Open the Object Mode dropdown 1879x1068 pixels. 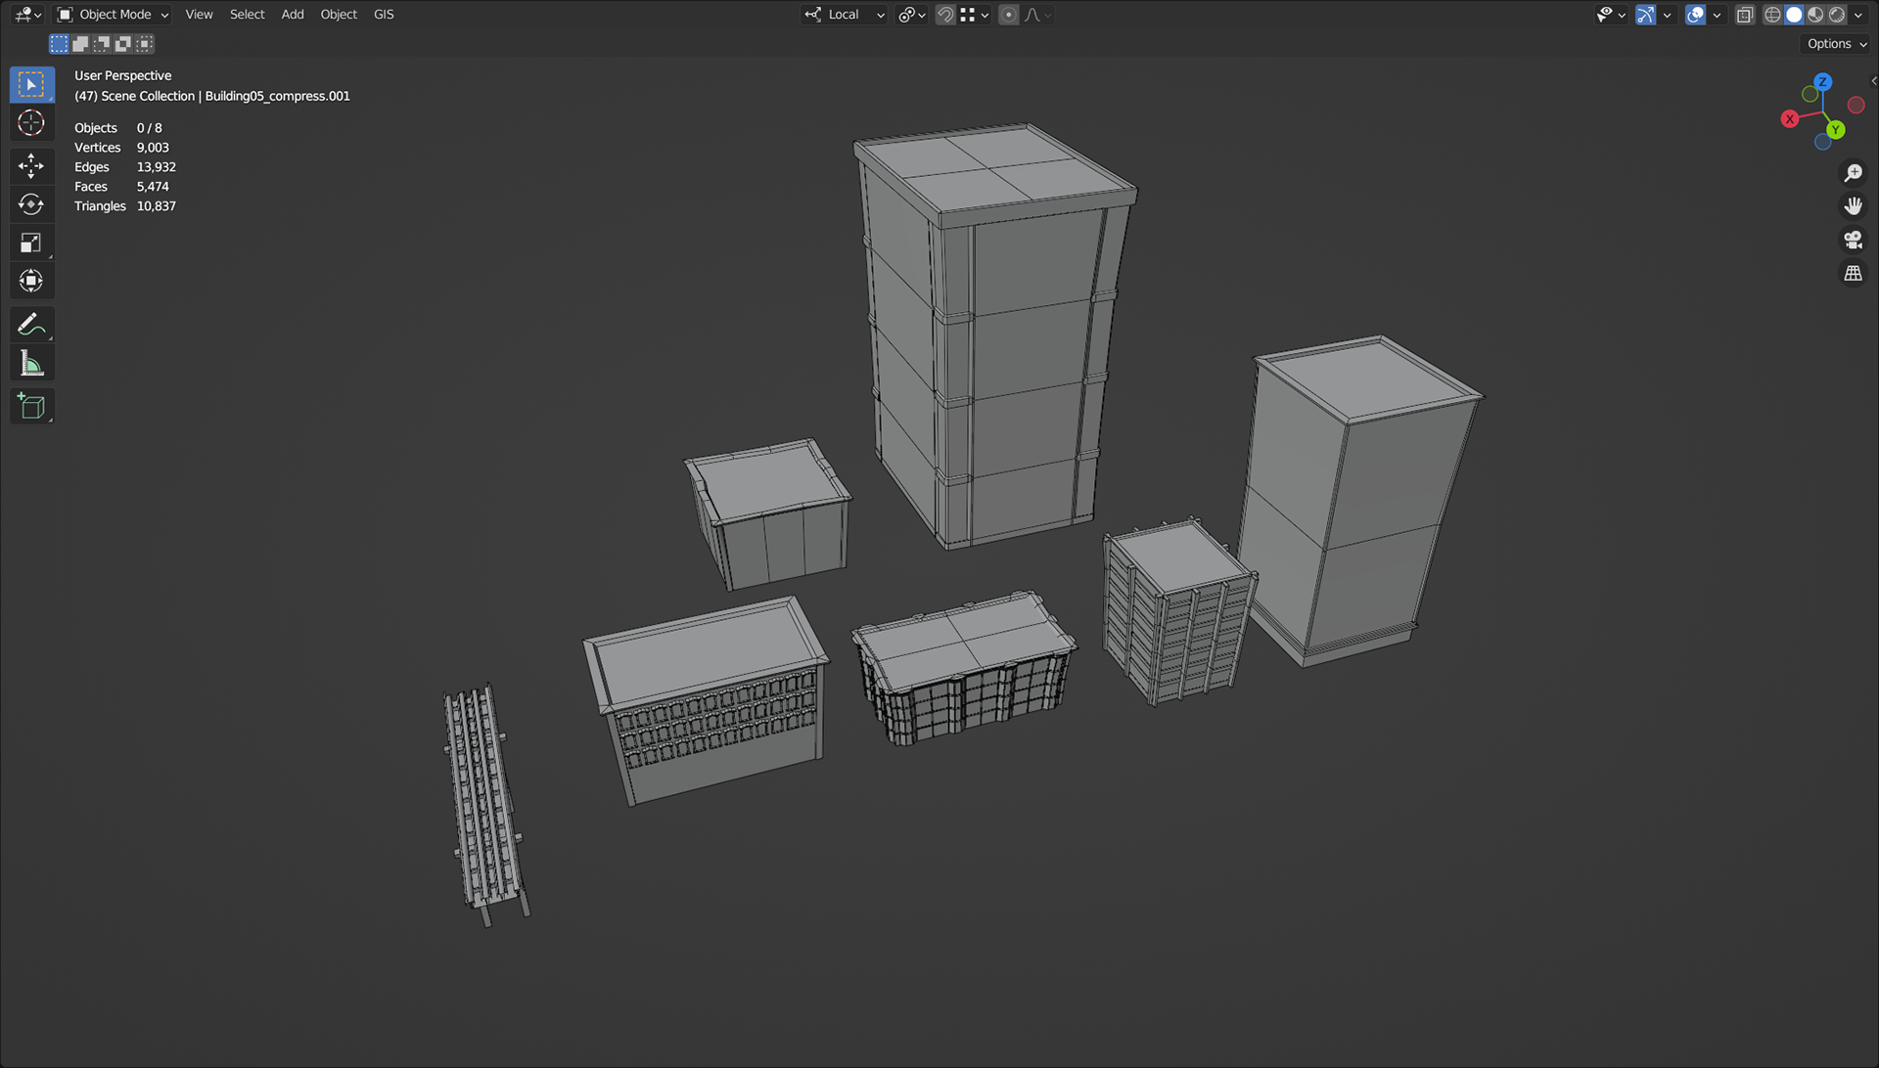pos(114,15)
